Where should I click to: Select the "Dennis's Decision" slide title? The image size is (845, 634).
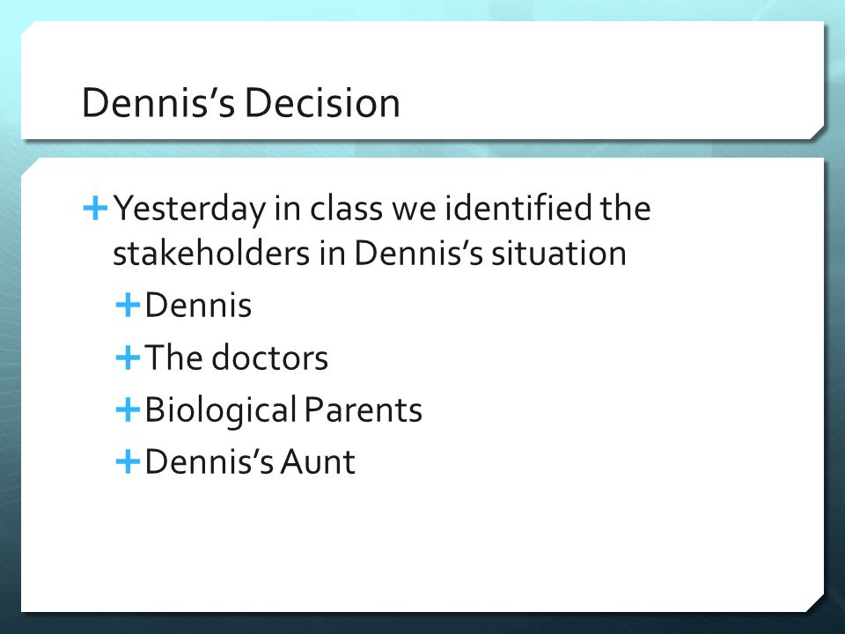241,102
